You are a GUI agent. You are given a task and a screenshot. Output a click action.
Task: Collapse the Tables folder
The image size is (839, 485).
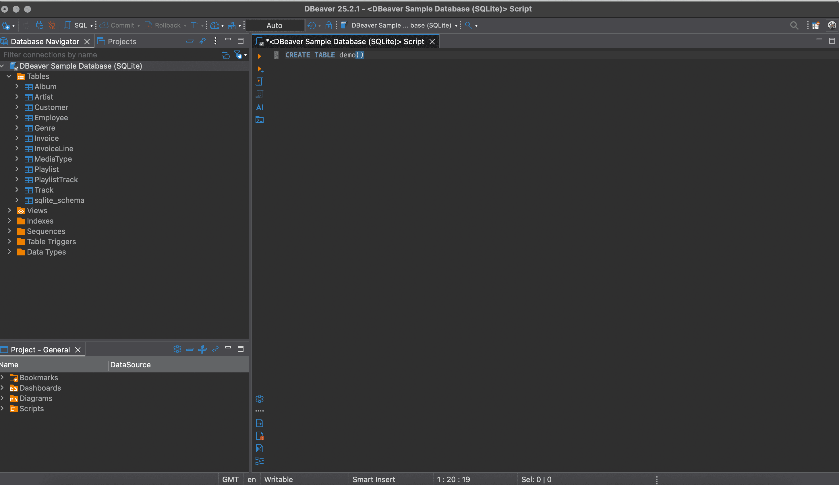point(9,76)
